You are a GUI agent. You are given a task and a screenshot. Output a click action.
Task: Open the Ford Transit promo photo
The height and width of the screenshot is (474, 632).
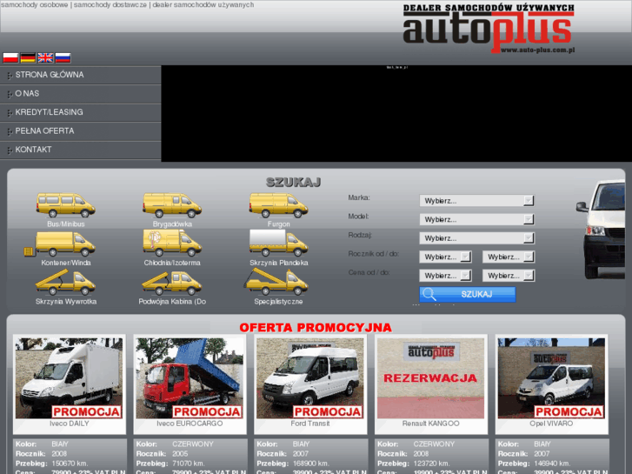[x=310, y=378]
